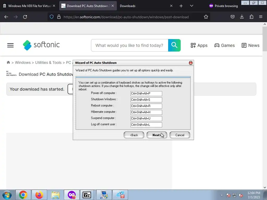Open the Windows Start menu
This screenshot has width=267, height=200.
click(x=7, y=195)
